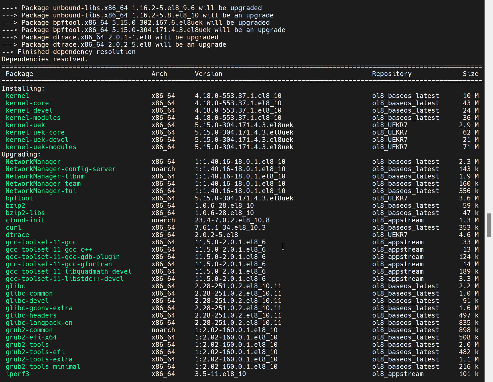Viewport: 493px width, 382px height.
Task: Select the kernel-modules package name
Action: pyautogui.click(x=33, y=118)
